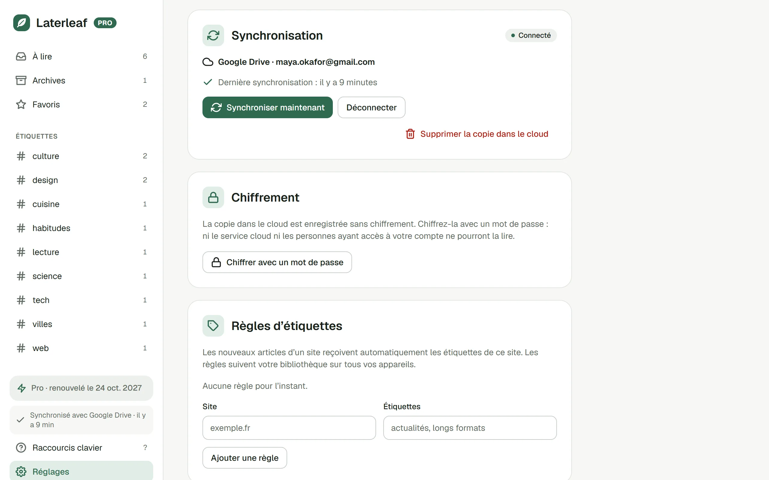Click the Google Drive account email text

click(x=325, y=62)
